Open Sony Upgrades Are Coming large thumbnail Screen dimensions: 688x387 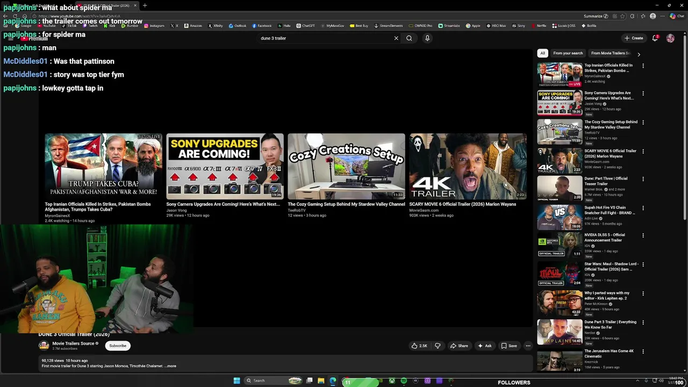(225, 166)
